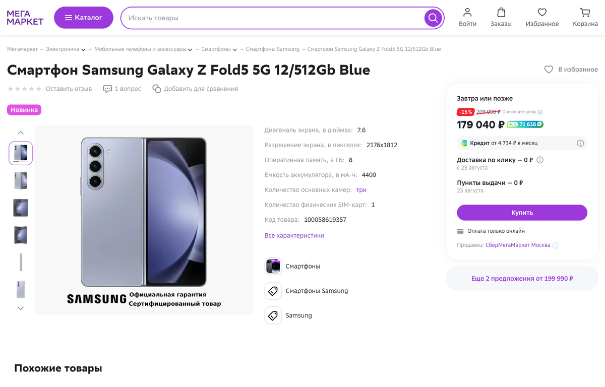Expand Мобильные телефоны и аксессуары breadcrumb dropdown
The width and height of the screenshot is (605, 387).
coord(190,49)
